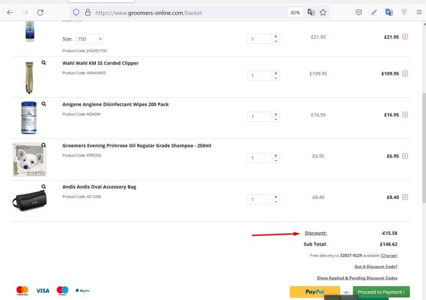Screen dimensions: 426x300
Task: Decrease quantity of the £21.95 shampoo
Action: click(x=276, y=41)
